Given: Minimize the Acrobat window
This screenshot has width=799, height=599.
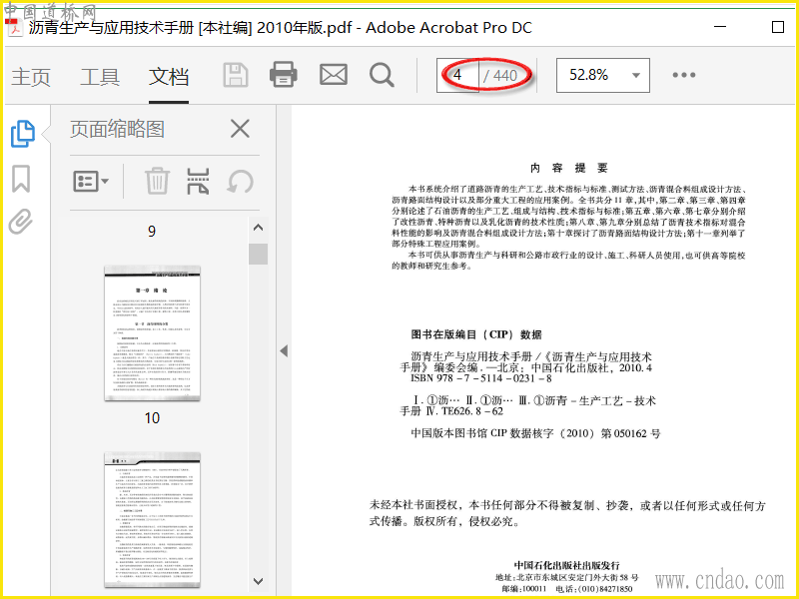Looking at the screenshot, I should (720, 27).
